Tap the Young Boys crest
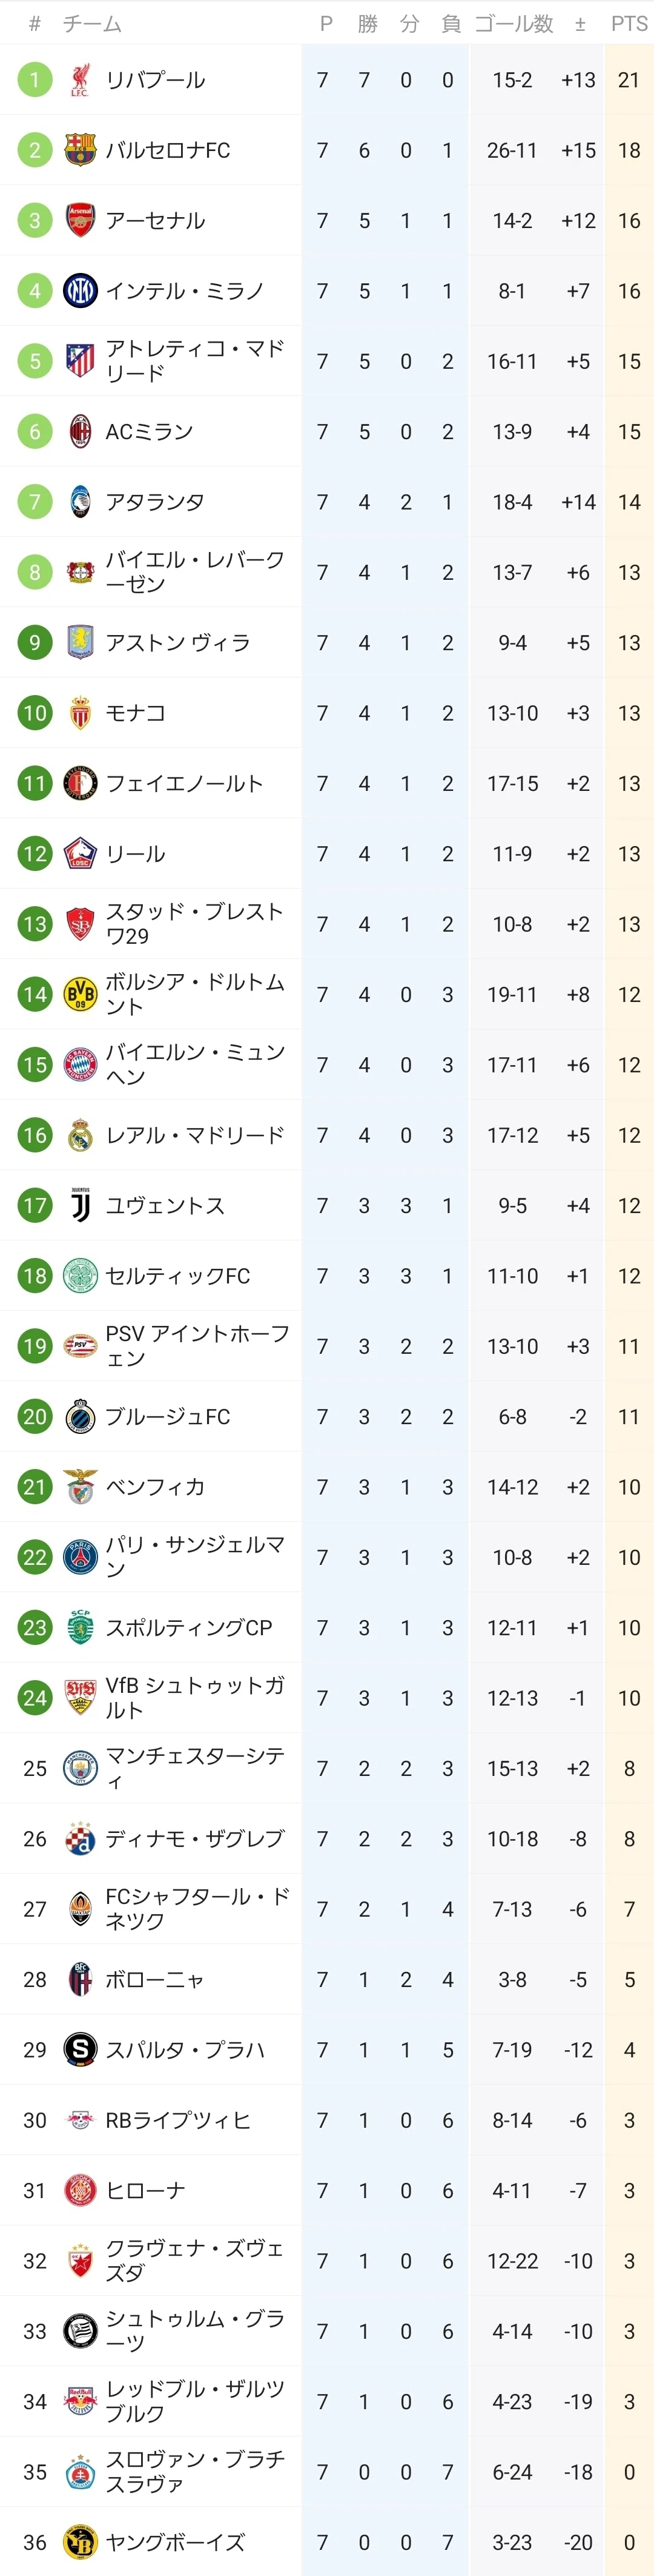Screen dimensions: 654x2576 tap(80, 2541)
